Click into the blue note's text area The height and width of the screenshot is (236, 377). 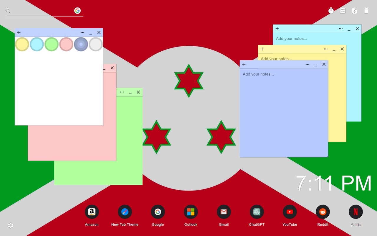click(284, 113)
